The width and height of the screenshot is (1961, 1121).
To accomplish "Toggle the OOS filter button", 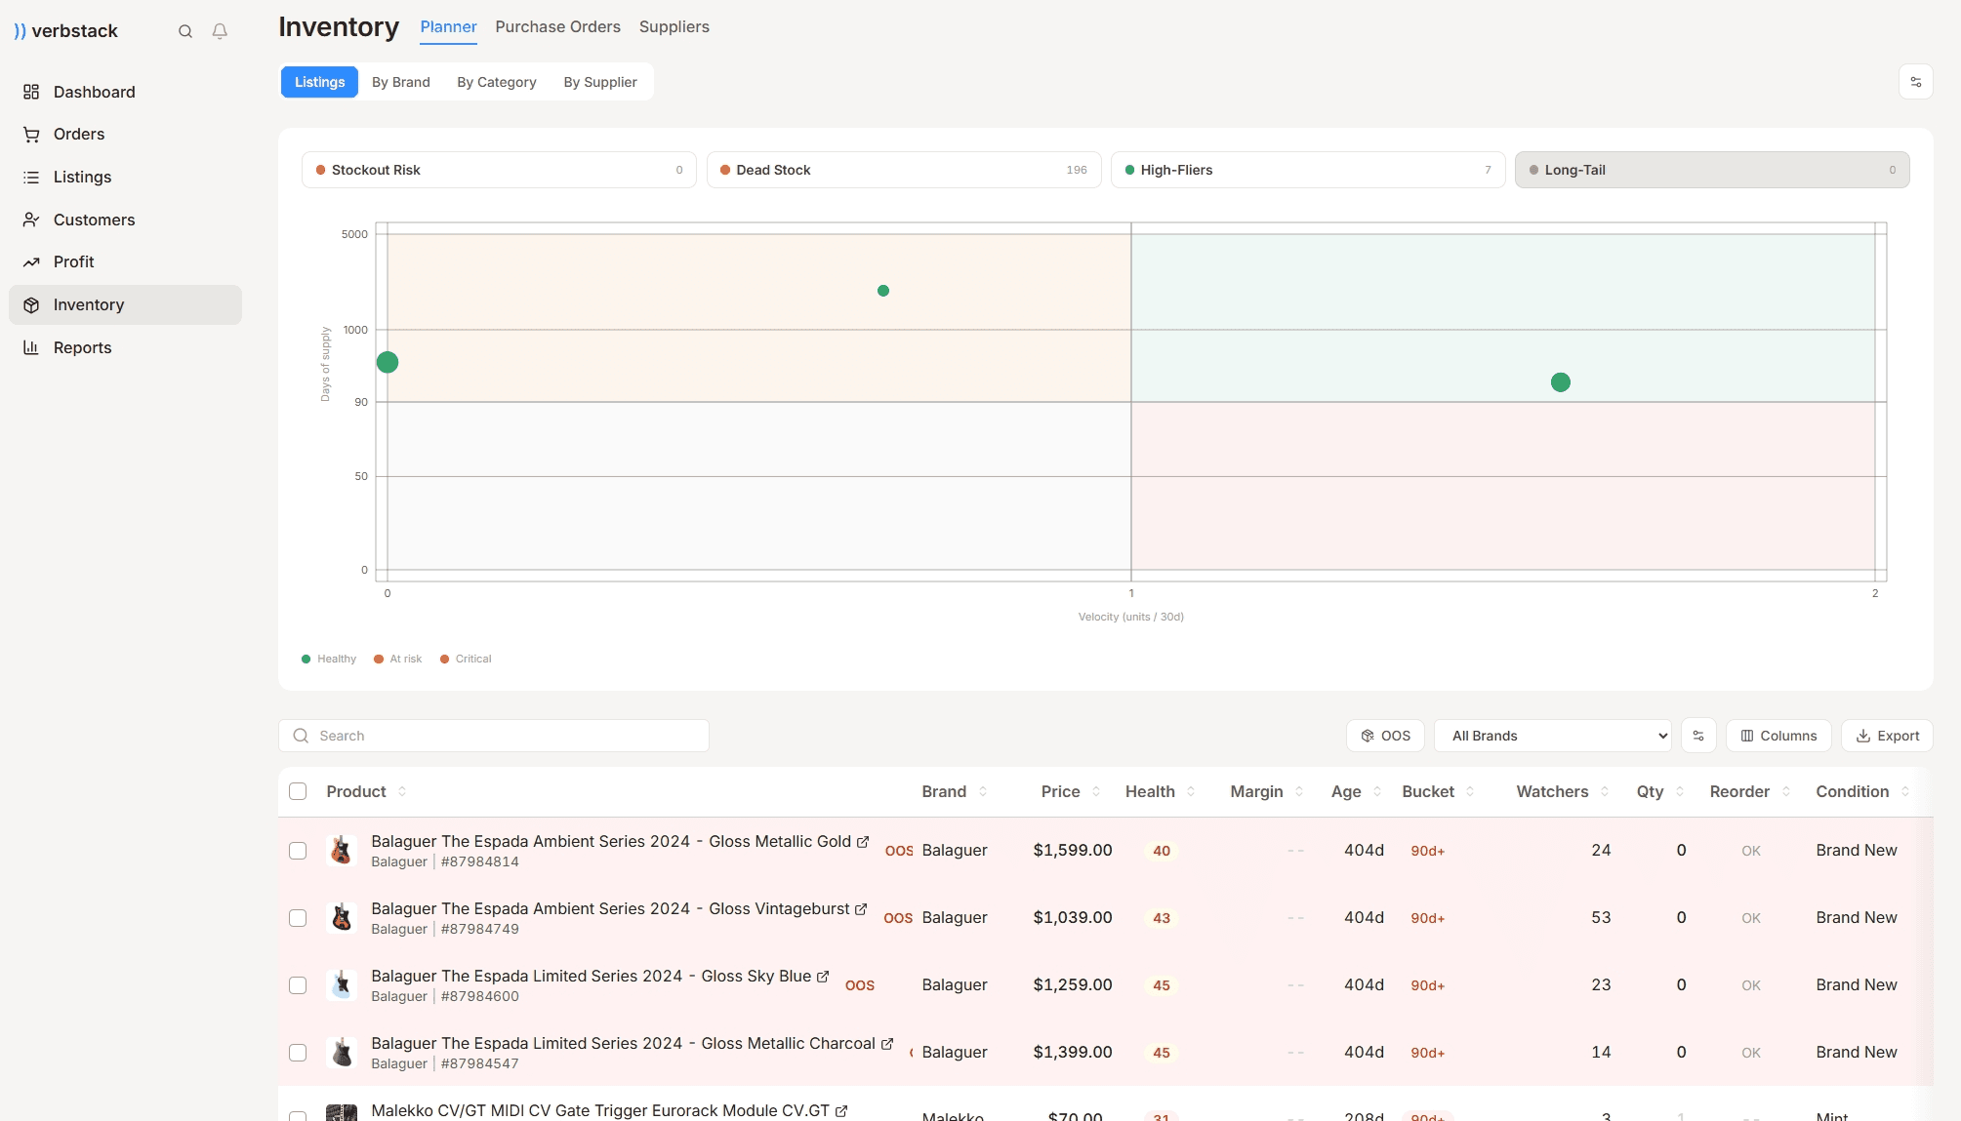I will (x=1385, y=736).
